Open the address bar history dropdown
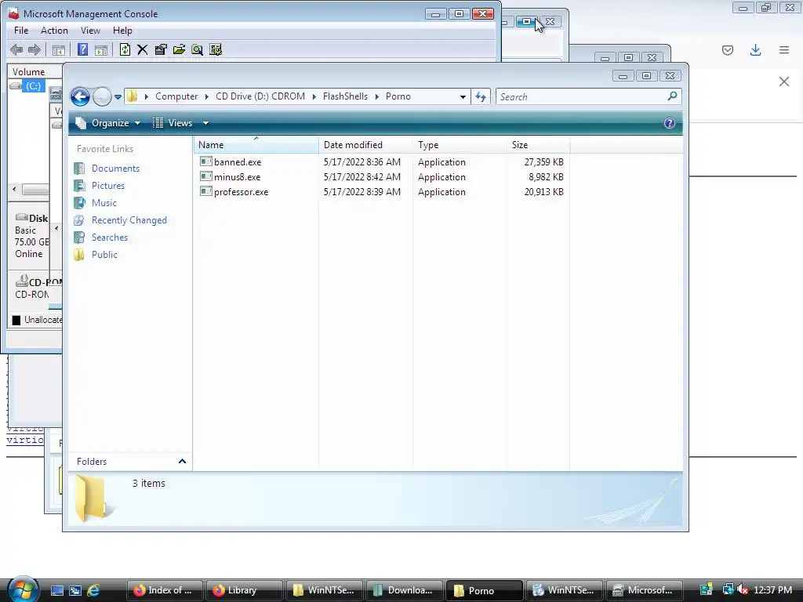Viewport: 803px width, 602px height. point(463,96)
